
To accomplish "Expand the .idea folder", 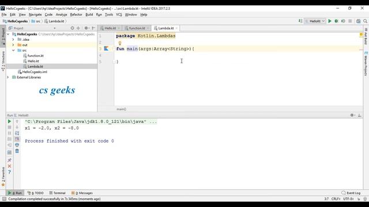I will click(x=13, y=40).
